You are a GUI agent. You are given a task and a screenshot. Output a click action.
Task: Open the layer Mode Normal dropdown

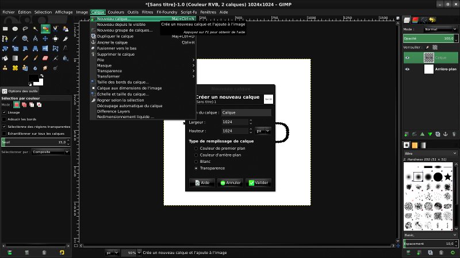pyautogui.click(x=440, y=29)
